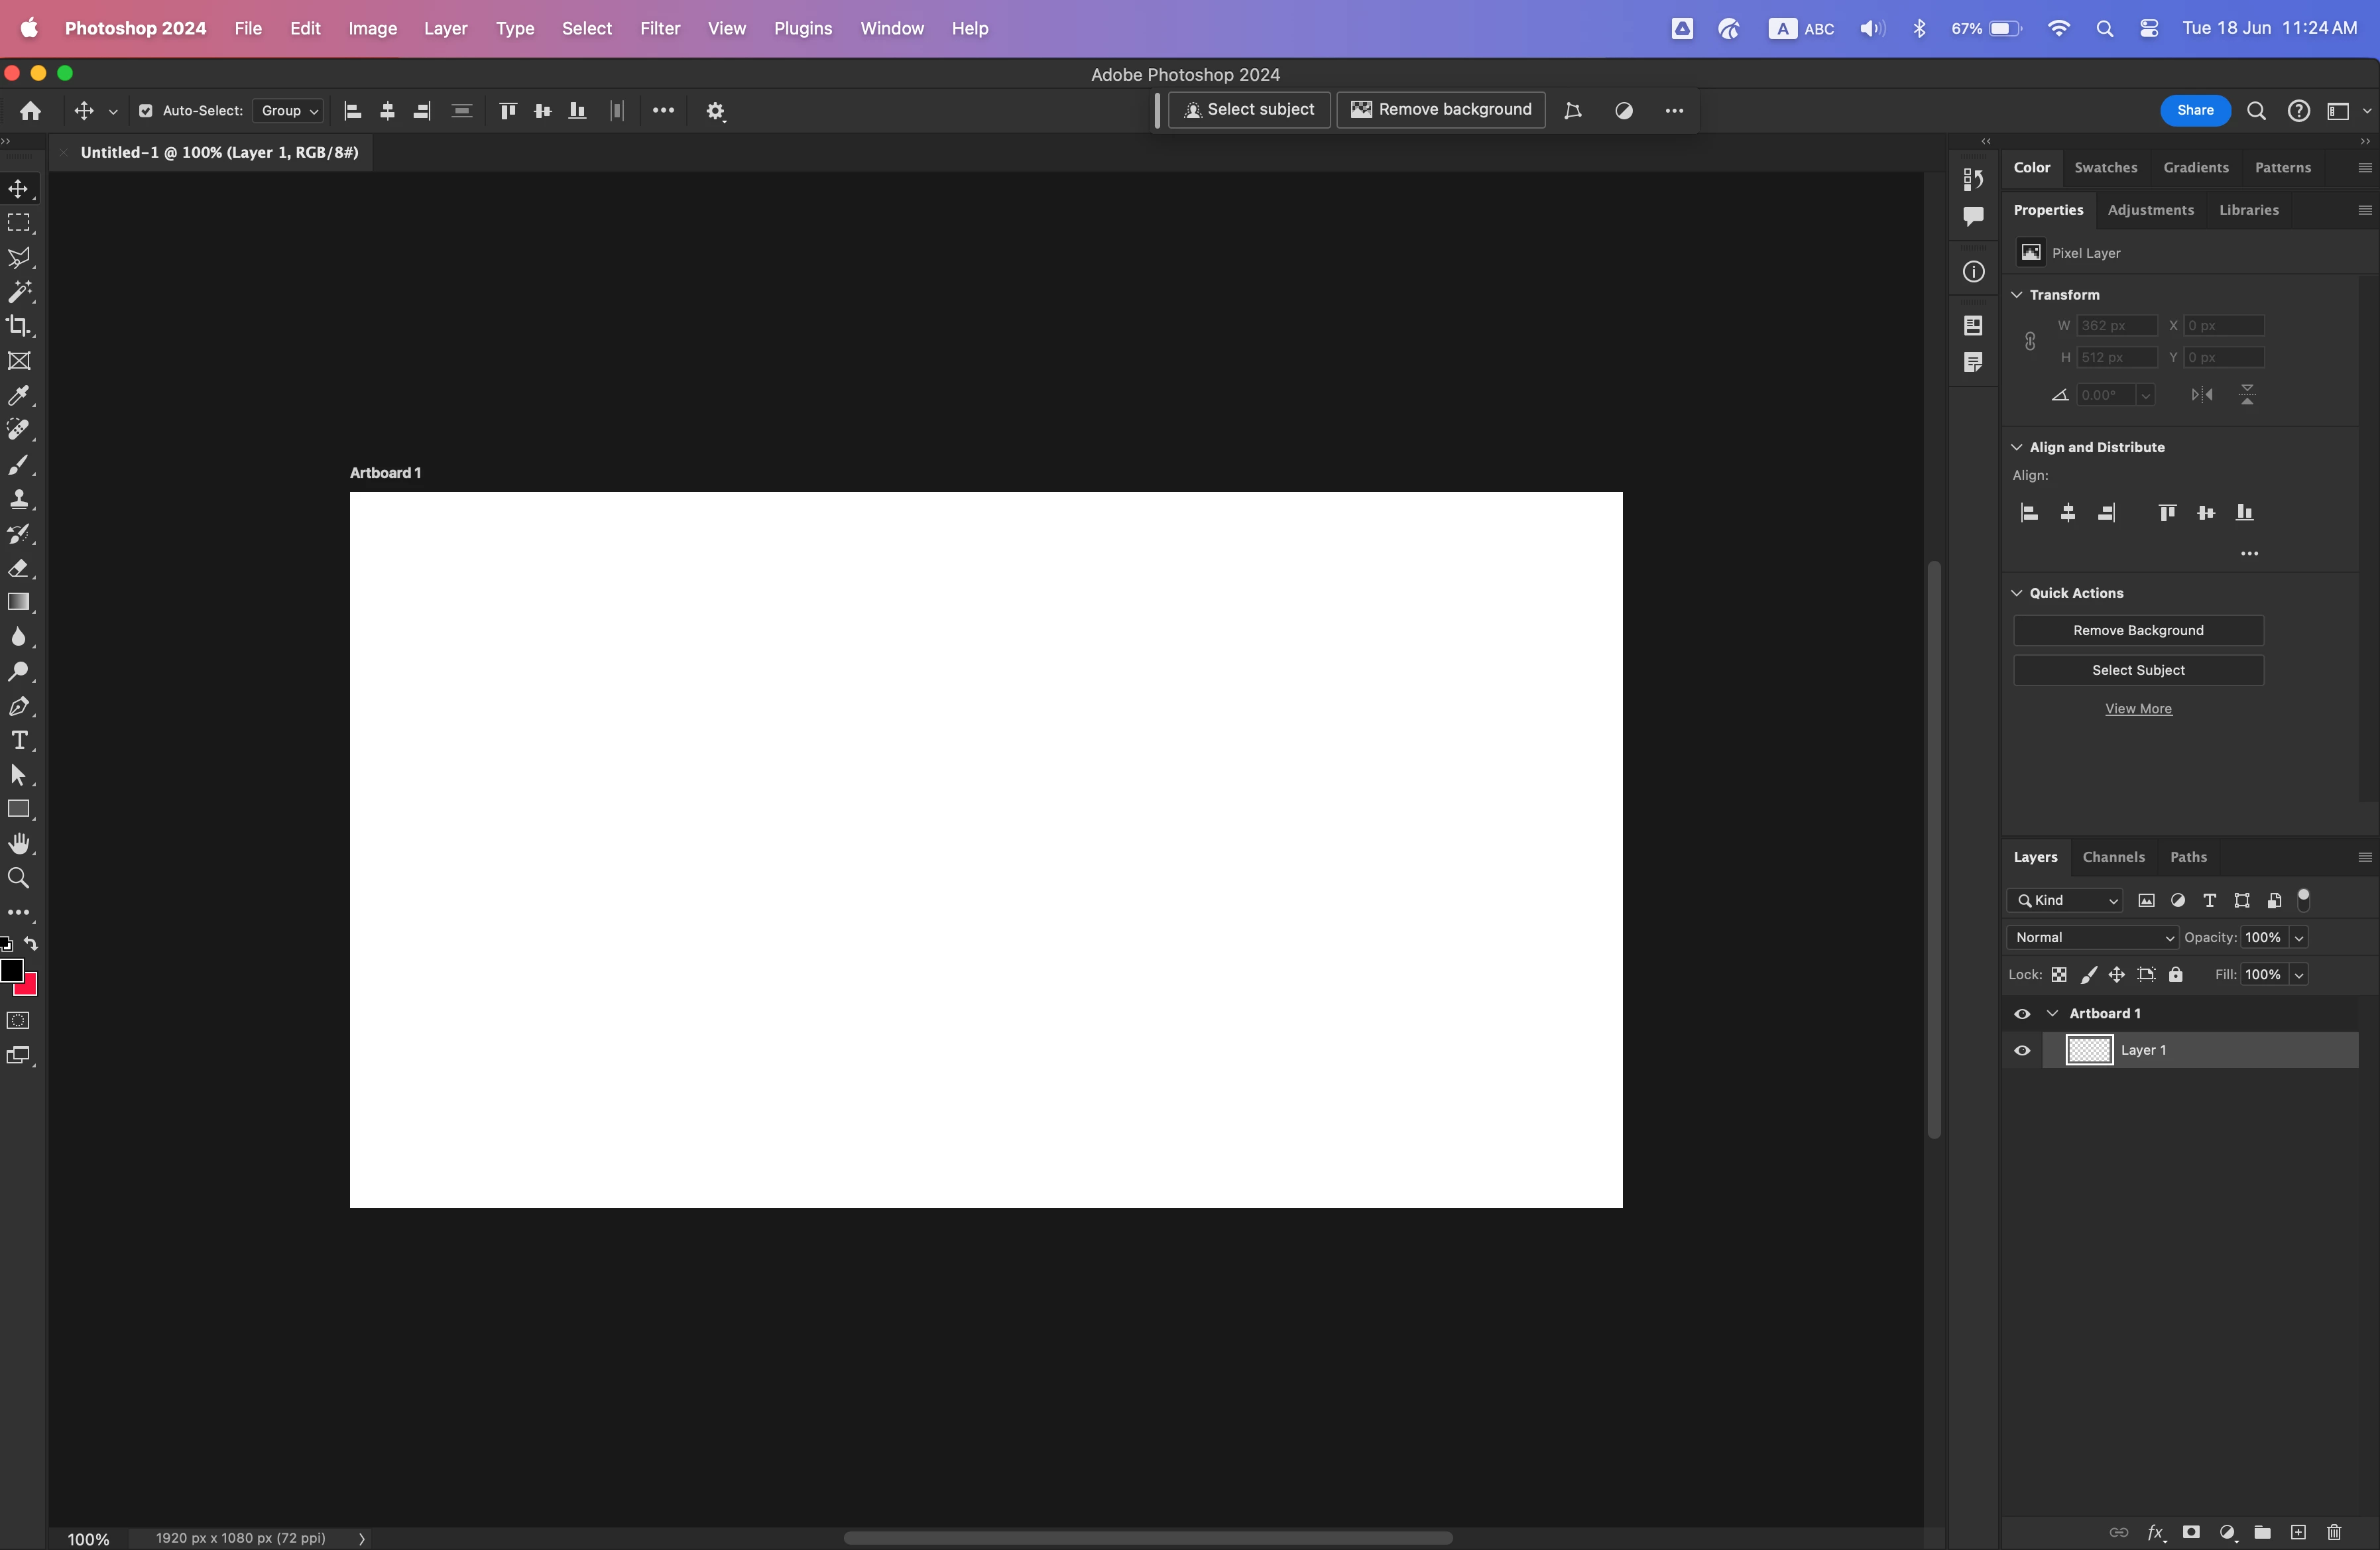Image resolution: width=2380 pixels, height=1550 pixels.
Task: Choose the Eyedropper tool
Action: pos(19,396)
